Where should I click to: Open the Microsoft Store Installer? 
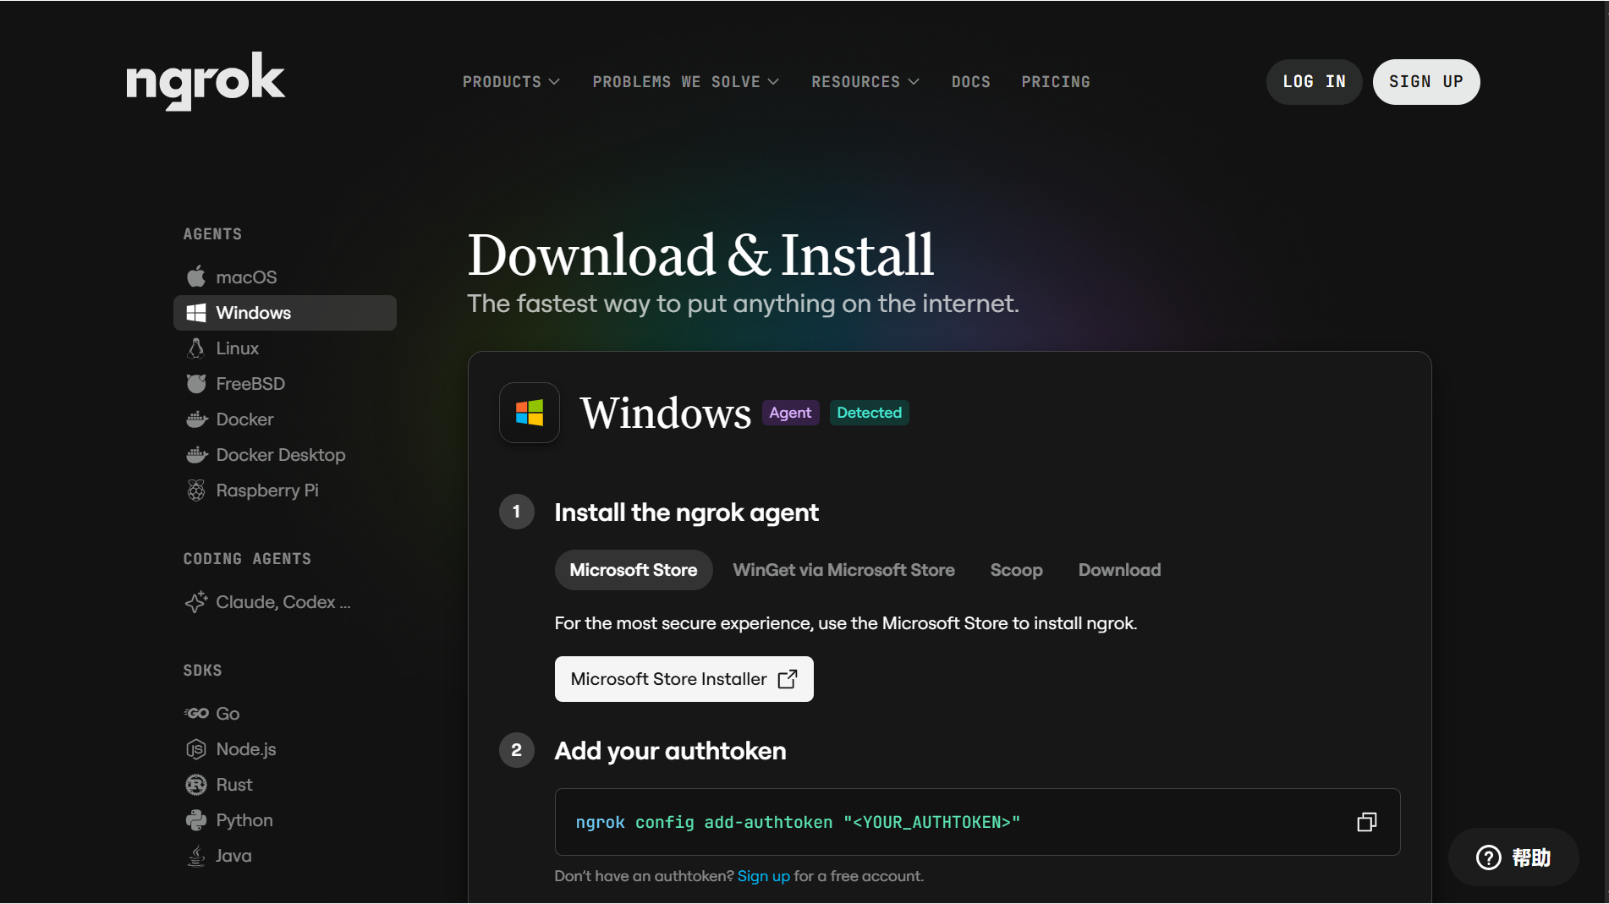pyautogui.click(x=684, y=679)
